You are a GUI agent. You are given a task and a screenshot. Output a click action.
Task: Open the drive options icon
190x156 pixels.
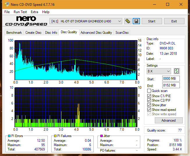point(128,21)
